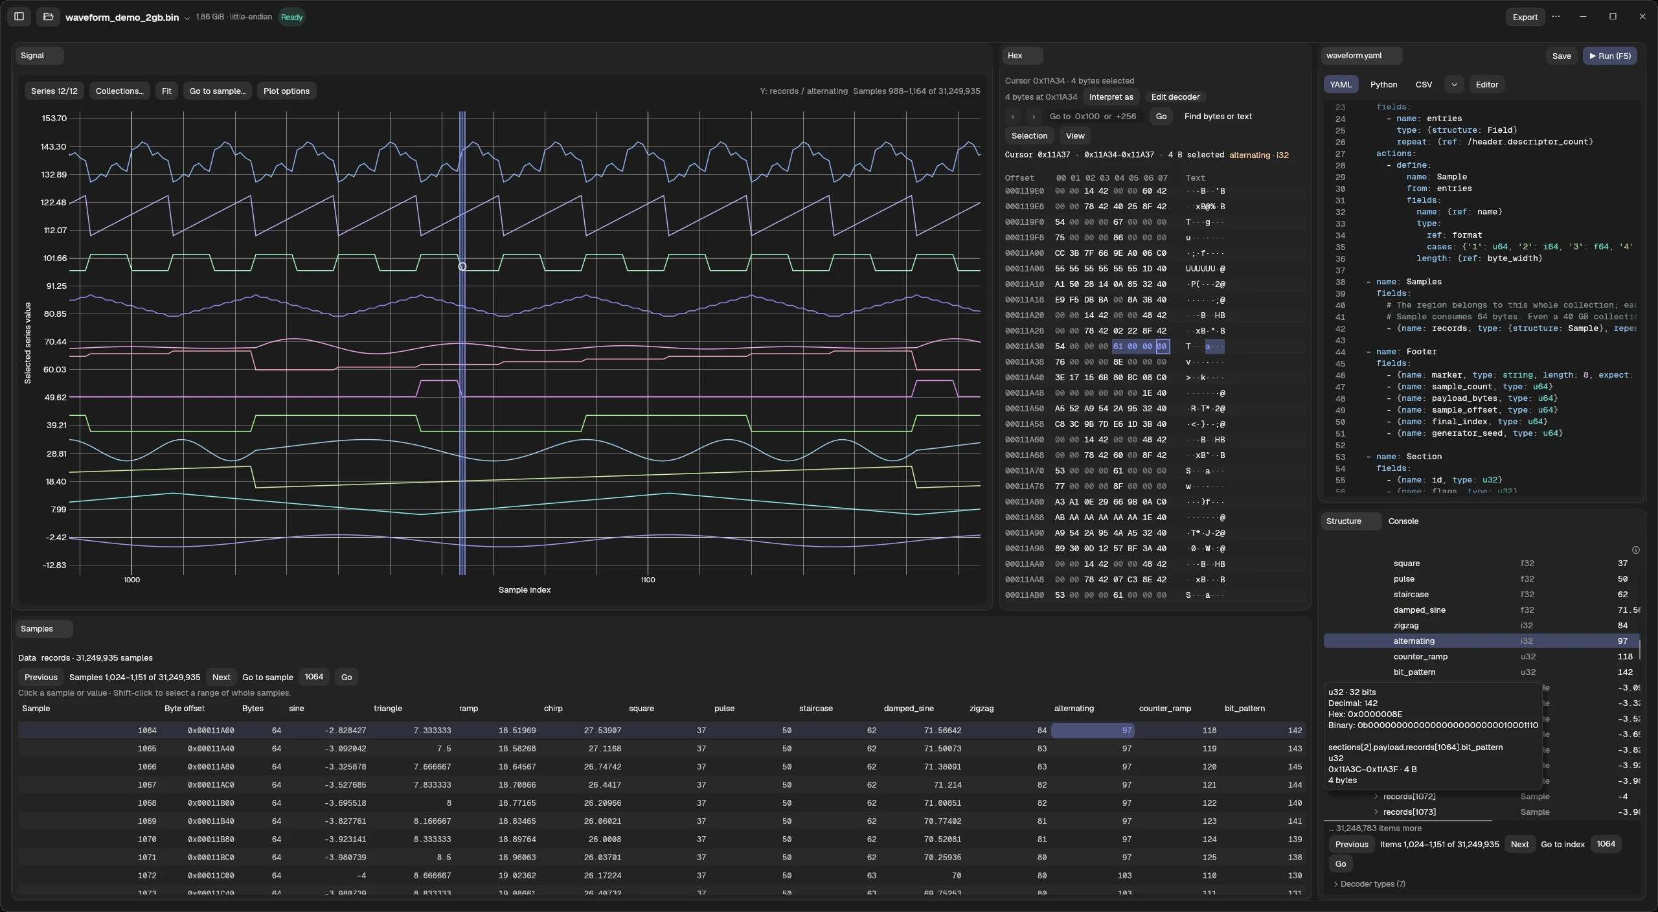
Task: Click Previous in Structure panel
Action: pyautogui.click(x=1352, y=844)
